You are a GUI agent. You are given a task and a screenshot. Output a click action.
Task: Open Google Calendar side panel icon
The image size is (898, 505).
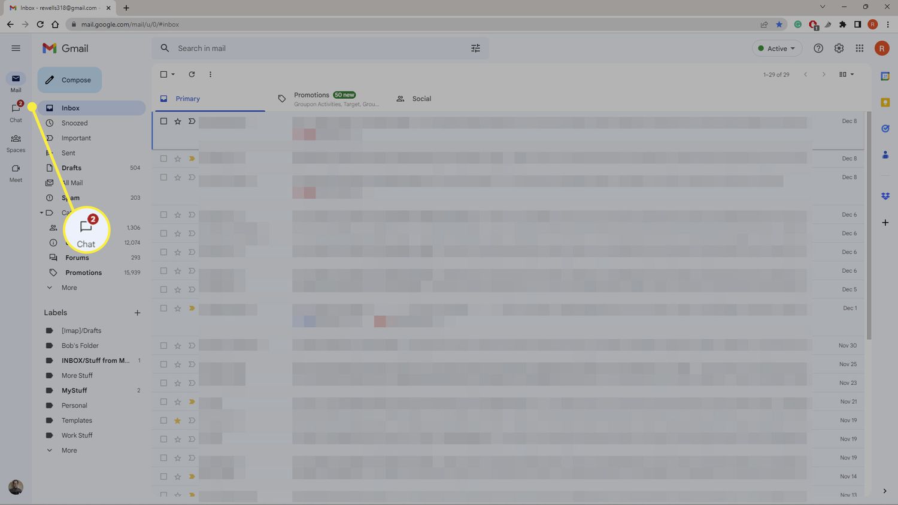pyautogui.click(x=885, y=76)
